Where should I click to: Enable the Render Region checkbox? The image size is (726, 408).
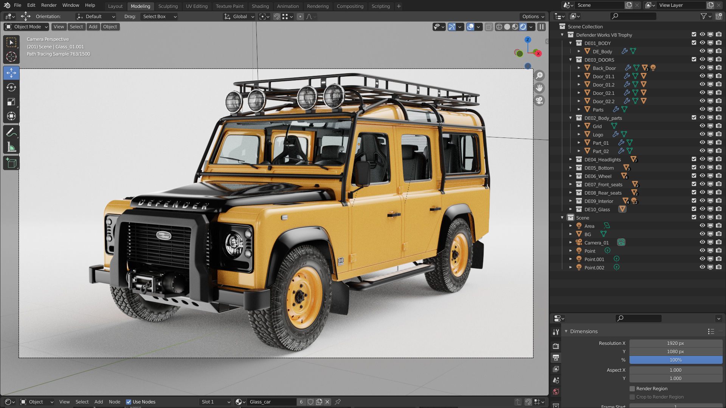[632, 389]
